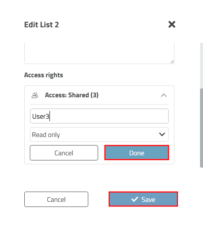Viewport: 203px width, 227px height.
Task: Cancel adding the user in Access panel
Action: (64, 153)
